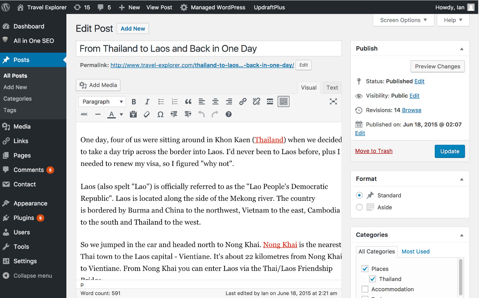Edit the permalink with Edit button
Viewport: 479px width, 298px height.
pos(303,65)
